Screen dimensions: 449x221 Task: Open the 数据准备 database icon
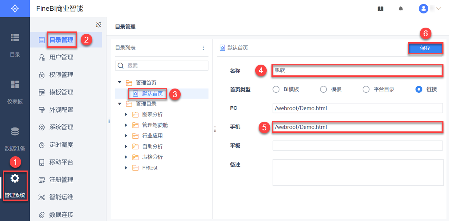tap(15, 132)
